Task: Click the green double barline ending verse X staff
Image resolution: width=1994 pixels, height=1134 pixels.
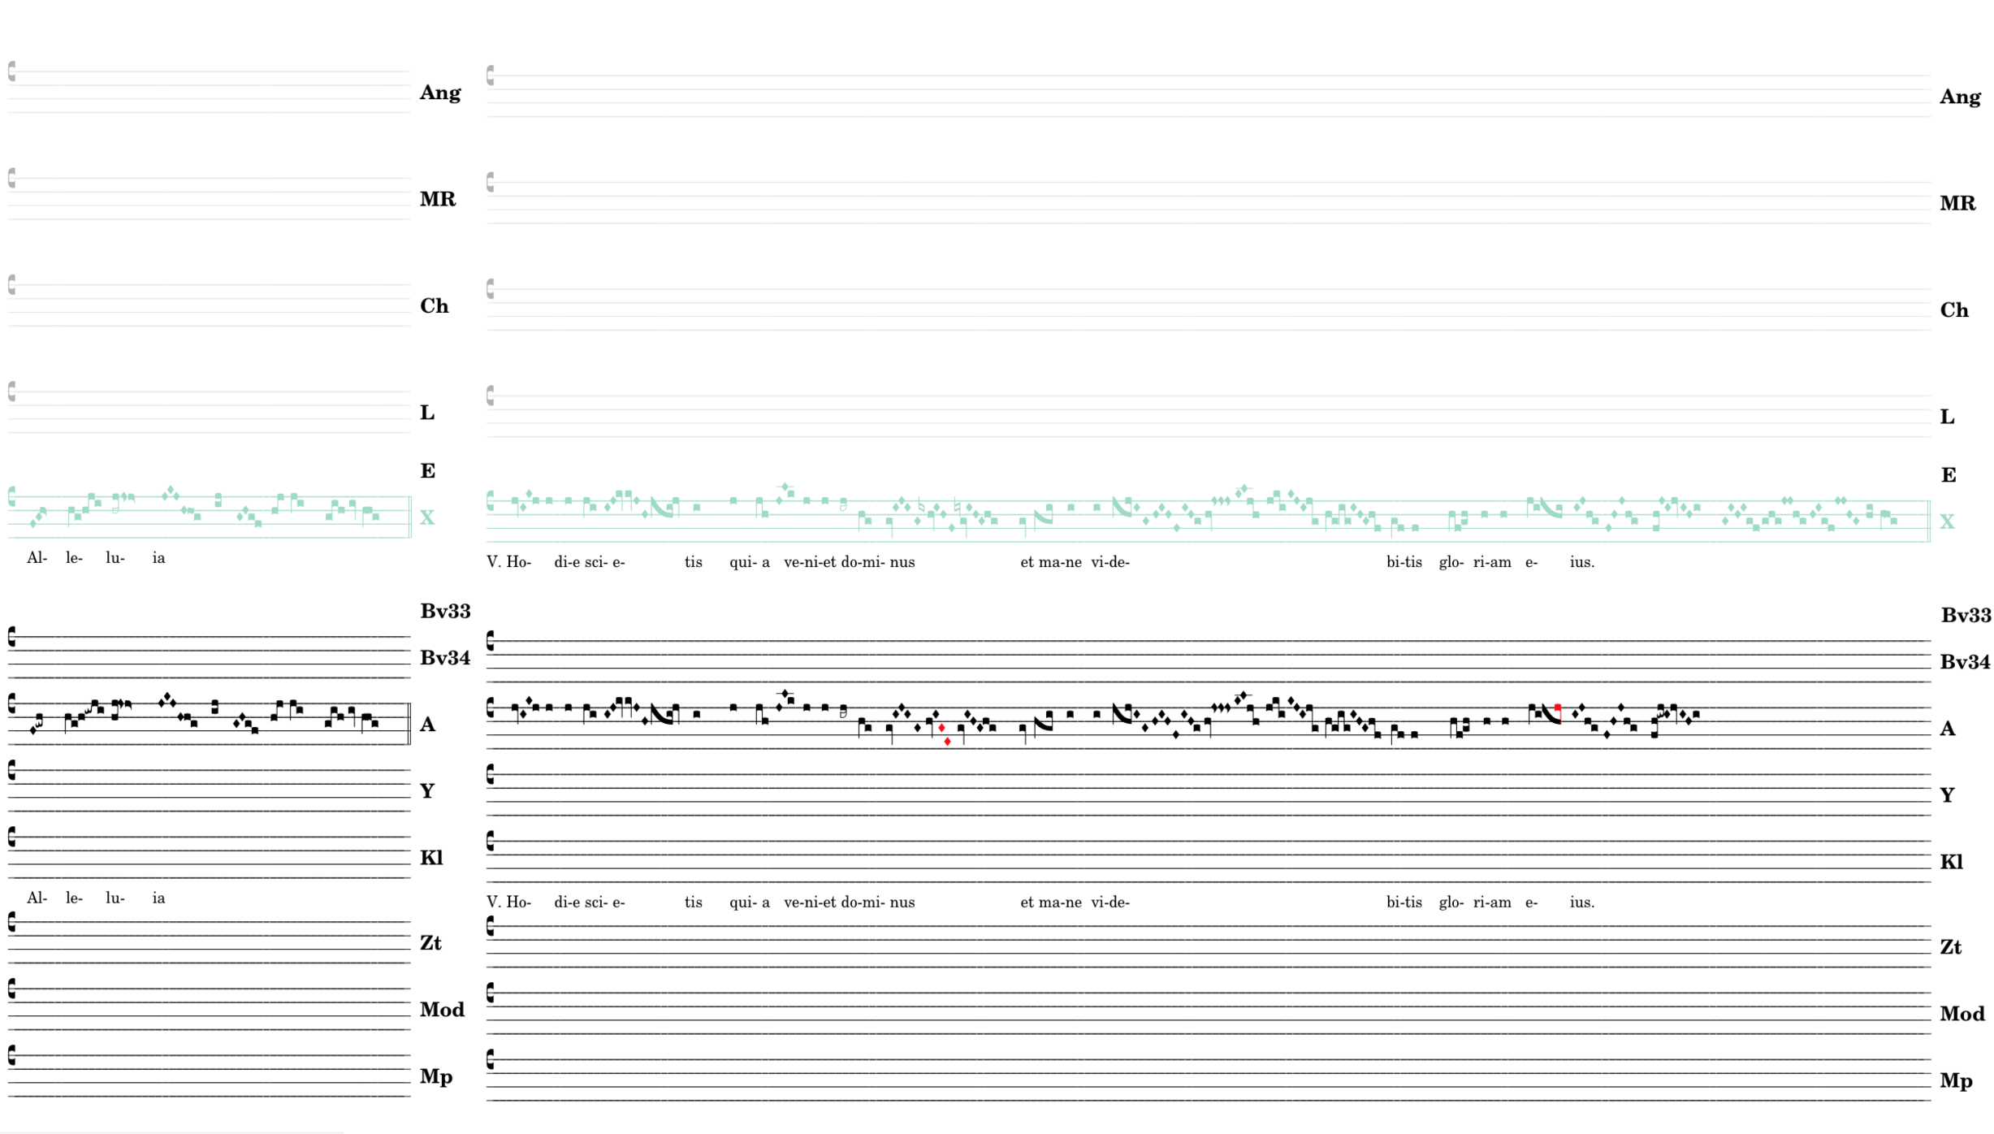Action: click(x=1928, y=521)
